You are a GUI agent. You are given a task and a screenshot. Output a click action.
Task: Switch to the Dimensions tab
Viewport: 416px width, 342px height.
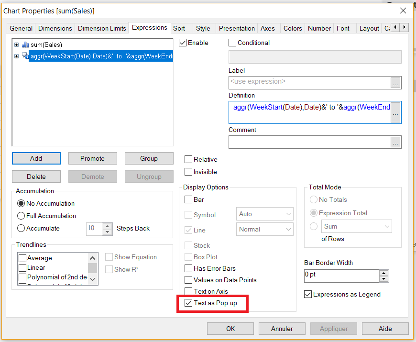[x=55, y=28]
